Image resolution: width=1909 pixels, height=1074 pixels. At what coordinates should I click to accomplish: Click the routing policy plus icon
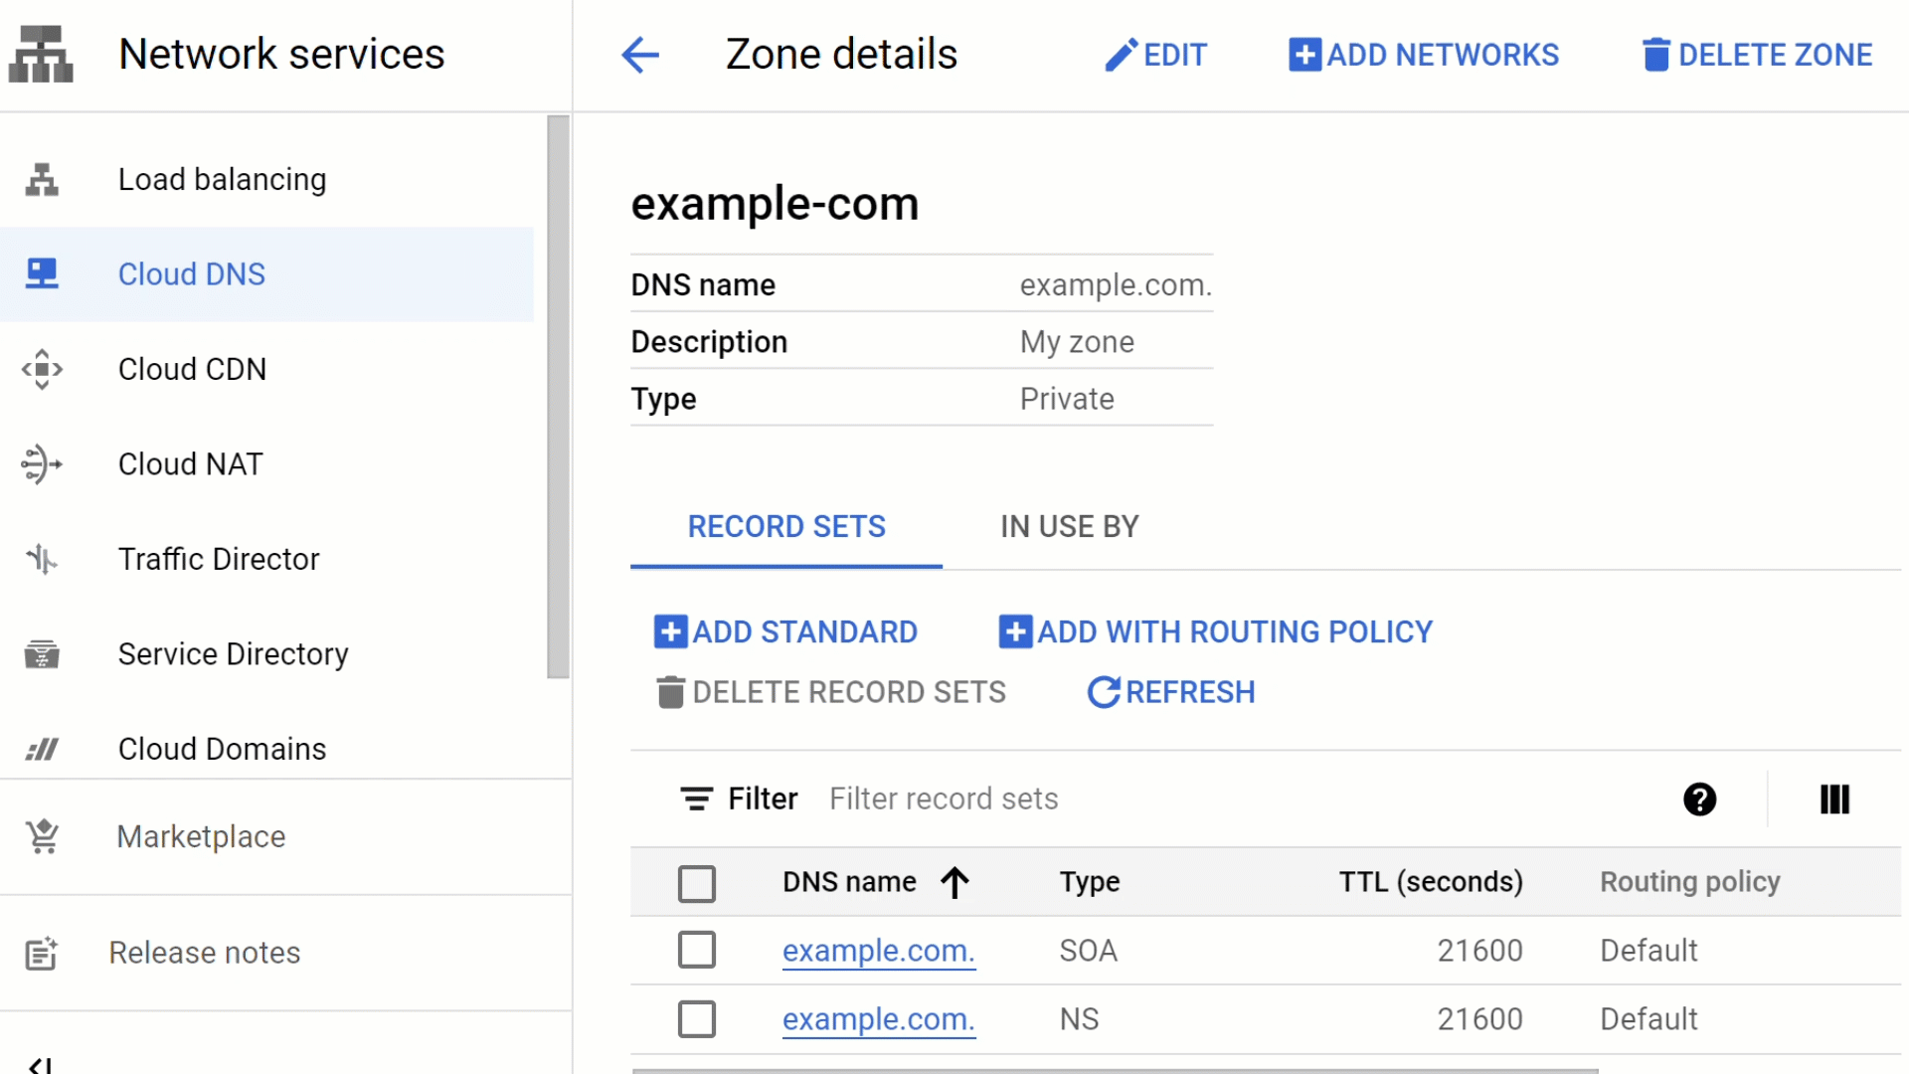coord(1015,632)
